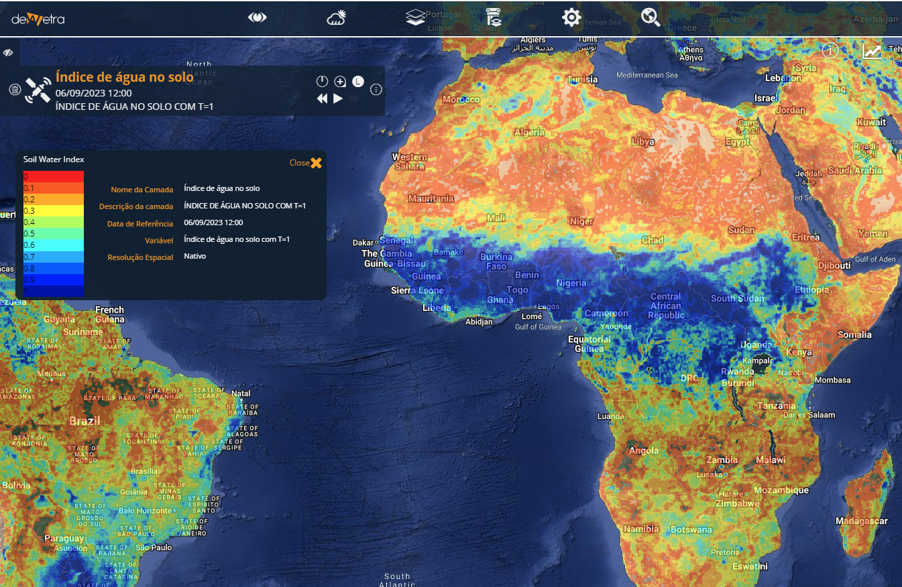
Task: Click the layer date 06/09/2023 12:00 in header
Action: (94, 93)
